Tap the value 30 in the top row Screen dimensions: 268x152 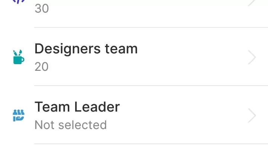[x=42, y=9]
